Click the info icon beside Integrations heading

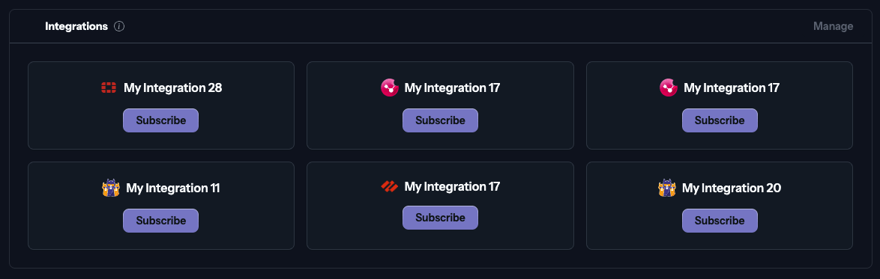[x=119, y=26]
